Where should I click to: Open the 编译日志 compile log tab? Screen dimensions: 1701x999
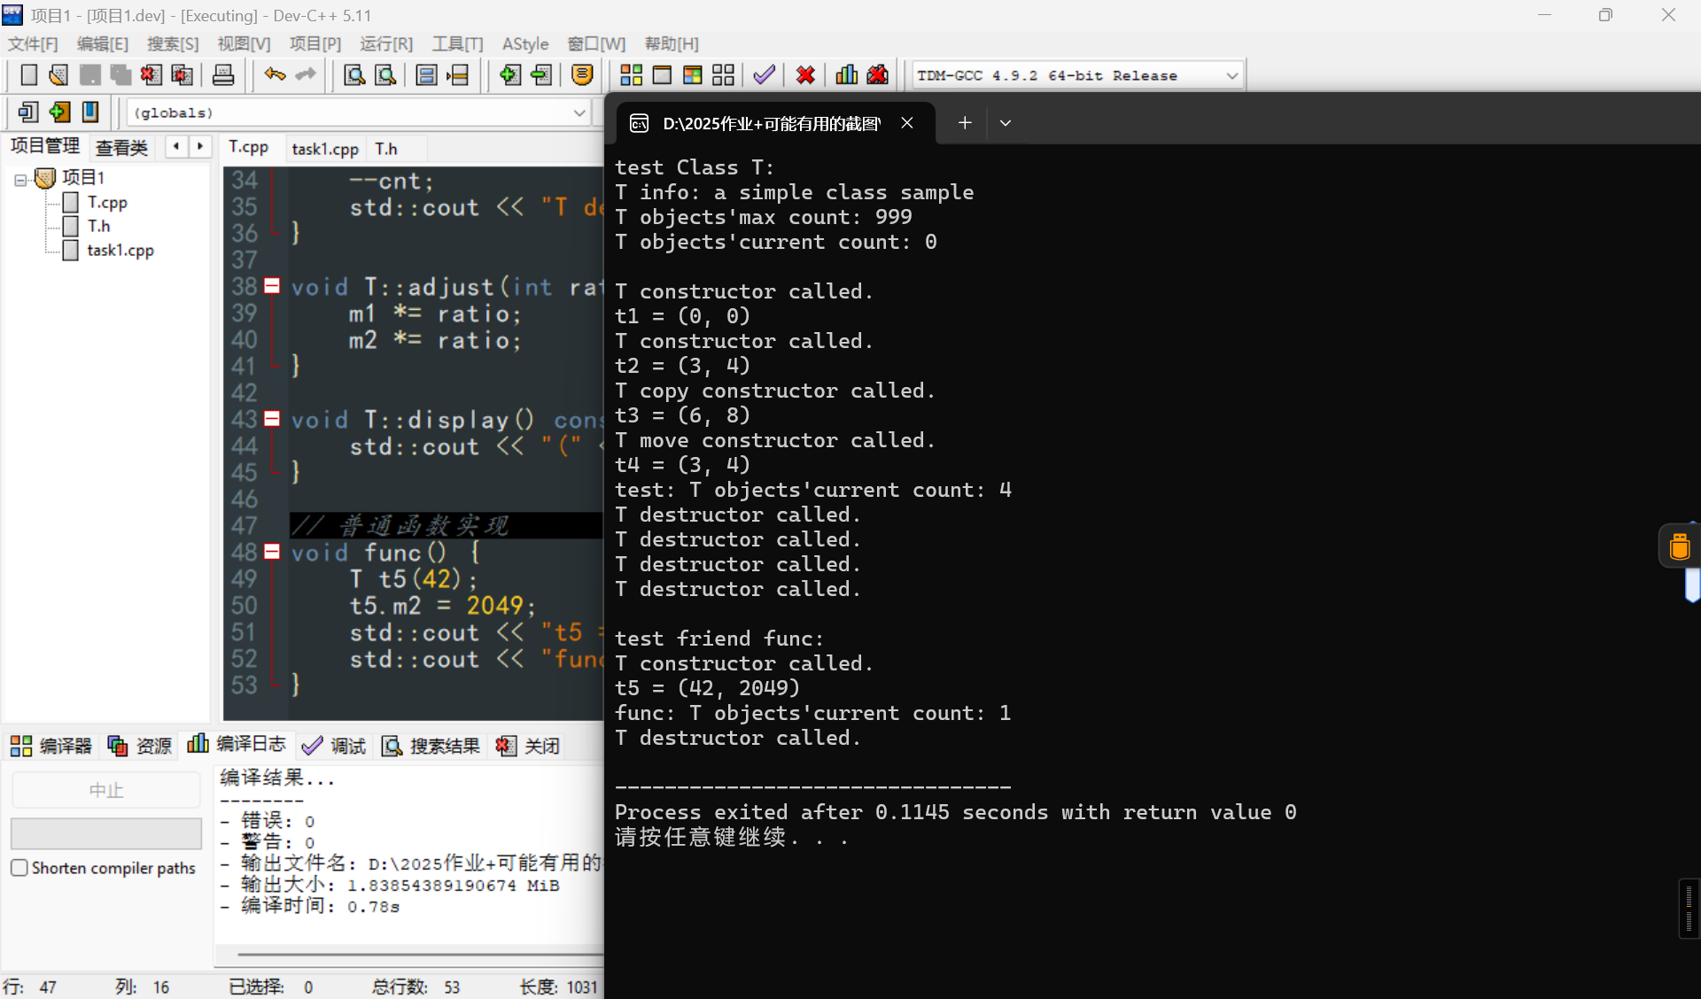point(237,745)
